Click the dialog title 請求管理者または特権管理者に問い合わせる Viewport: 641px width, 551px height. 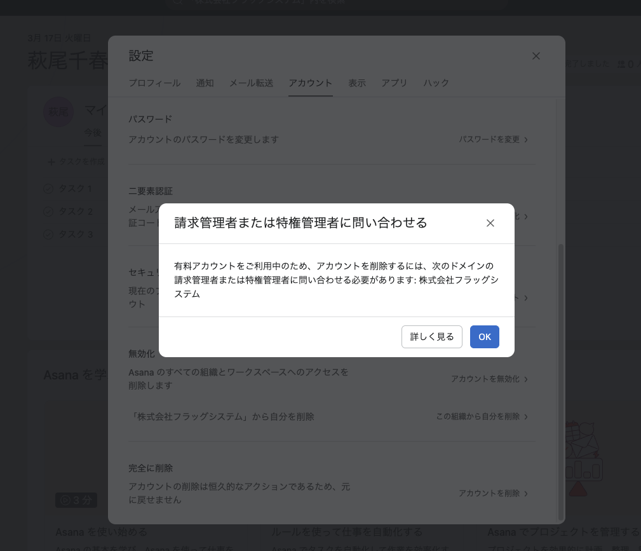(x=301, y=222)
